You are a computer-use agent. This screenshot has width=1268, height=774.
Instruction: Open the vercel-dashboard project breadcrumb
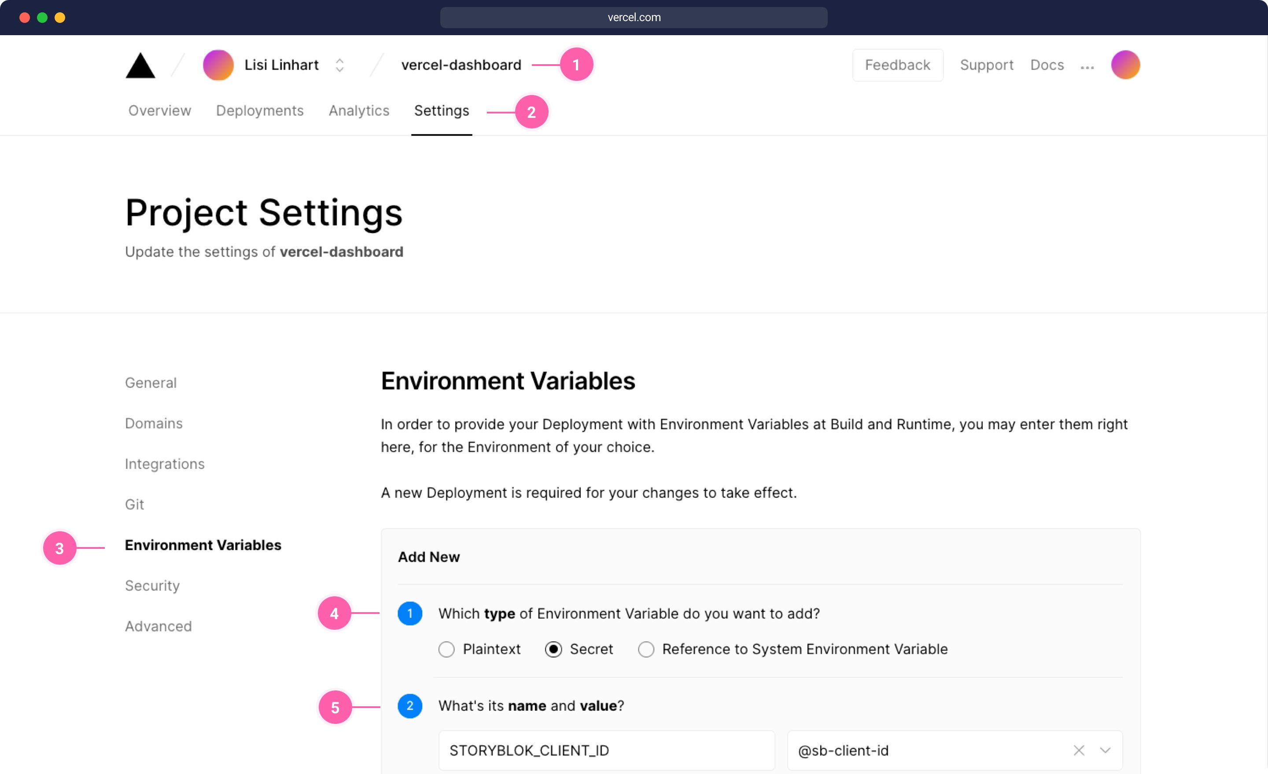coord(461,65)
